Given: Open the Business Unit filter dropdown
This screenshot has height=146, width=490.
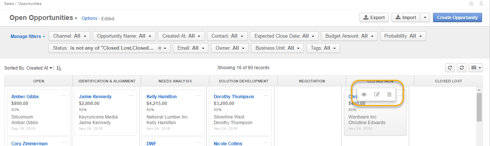Looking at the screenshot, I should click(x=277, y=48).
